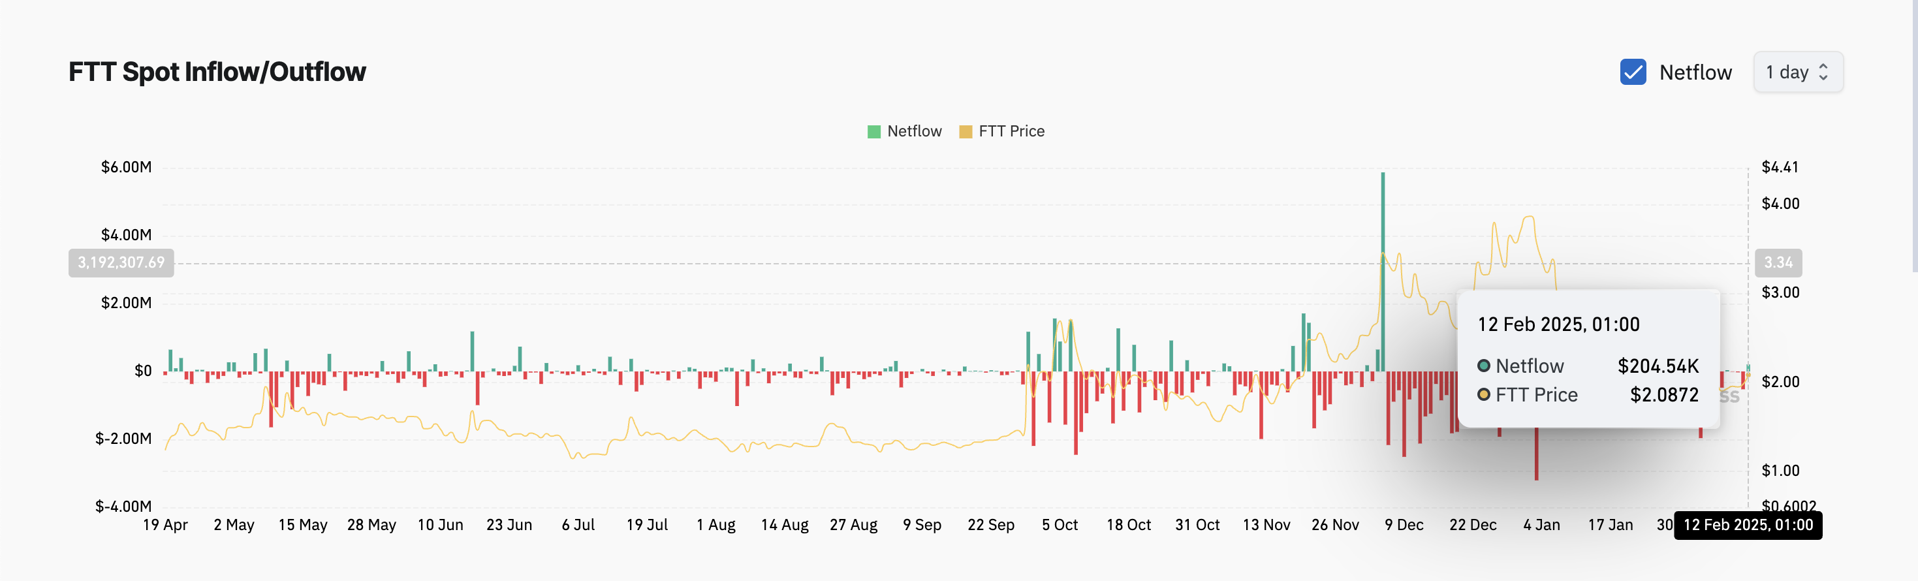Image resolution: width=1918 pixels, height=581 pixels.
Task: Click the Netflow marker circle in tooltip
Action: [x=1484, y=366]
